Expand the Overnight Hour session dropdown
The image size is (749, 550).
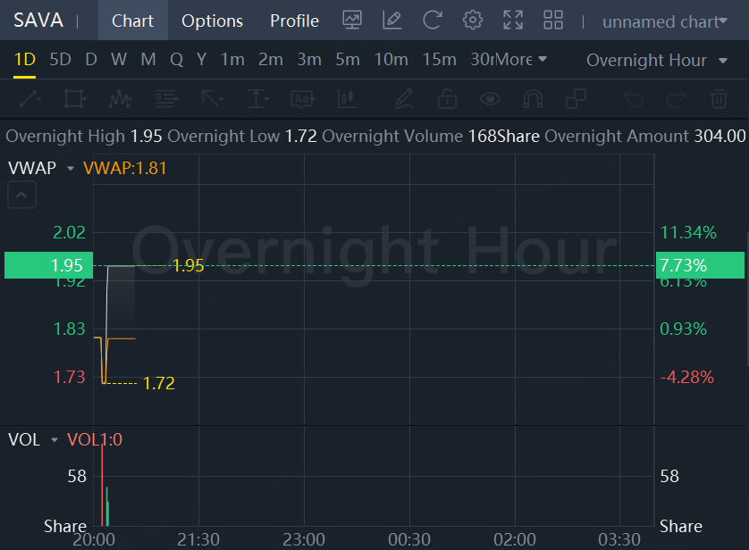pyautogui.click(x=657, y=60)
